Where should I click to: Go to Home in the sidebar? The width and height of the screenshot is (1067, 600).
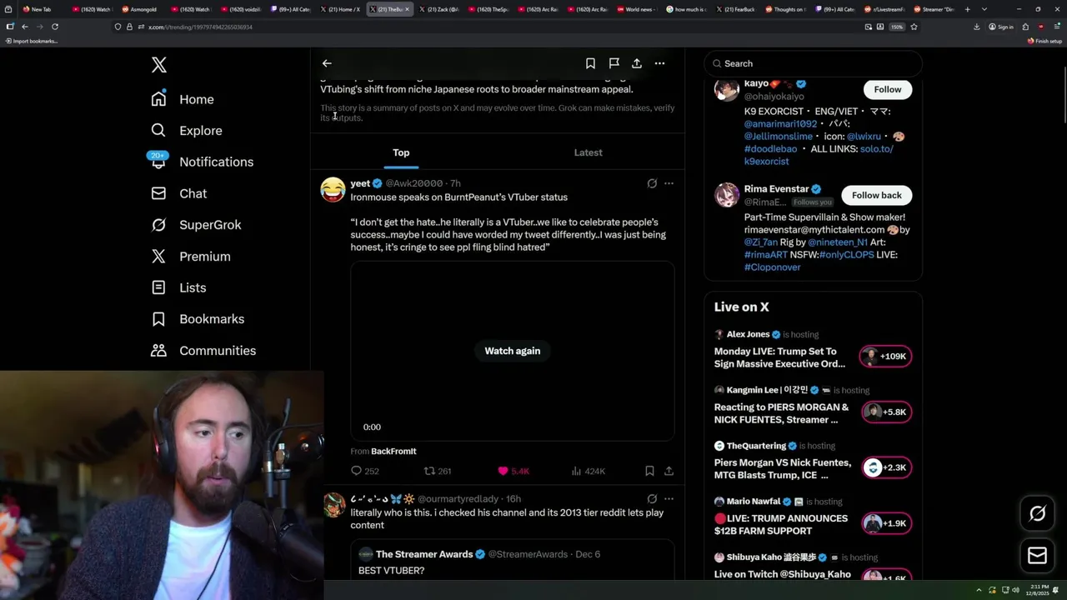(x=182, y=99)
